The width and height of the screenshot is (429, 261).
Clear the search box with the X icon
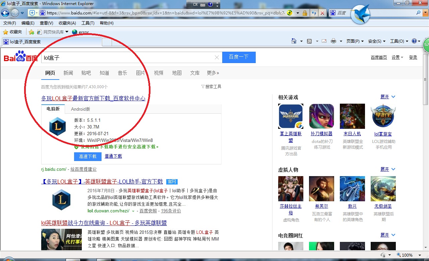217,57
